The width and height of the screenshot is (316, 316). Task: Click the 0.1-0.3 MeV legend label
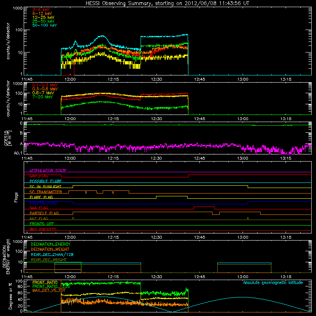point(45,85)
